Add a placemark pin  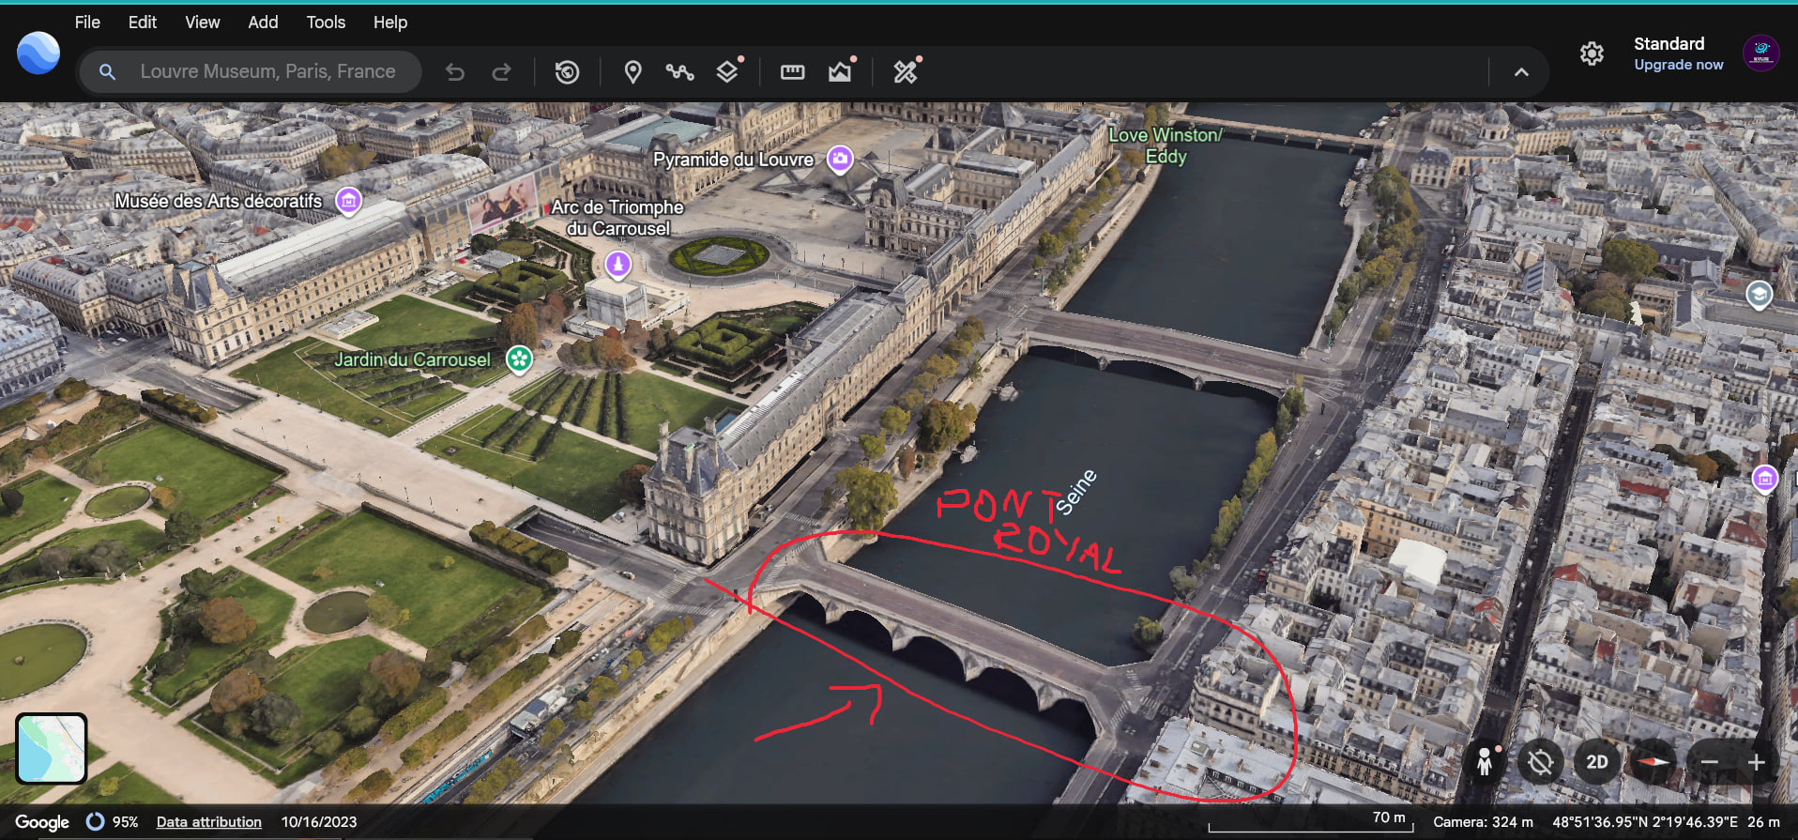tap(633, 72)
